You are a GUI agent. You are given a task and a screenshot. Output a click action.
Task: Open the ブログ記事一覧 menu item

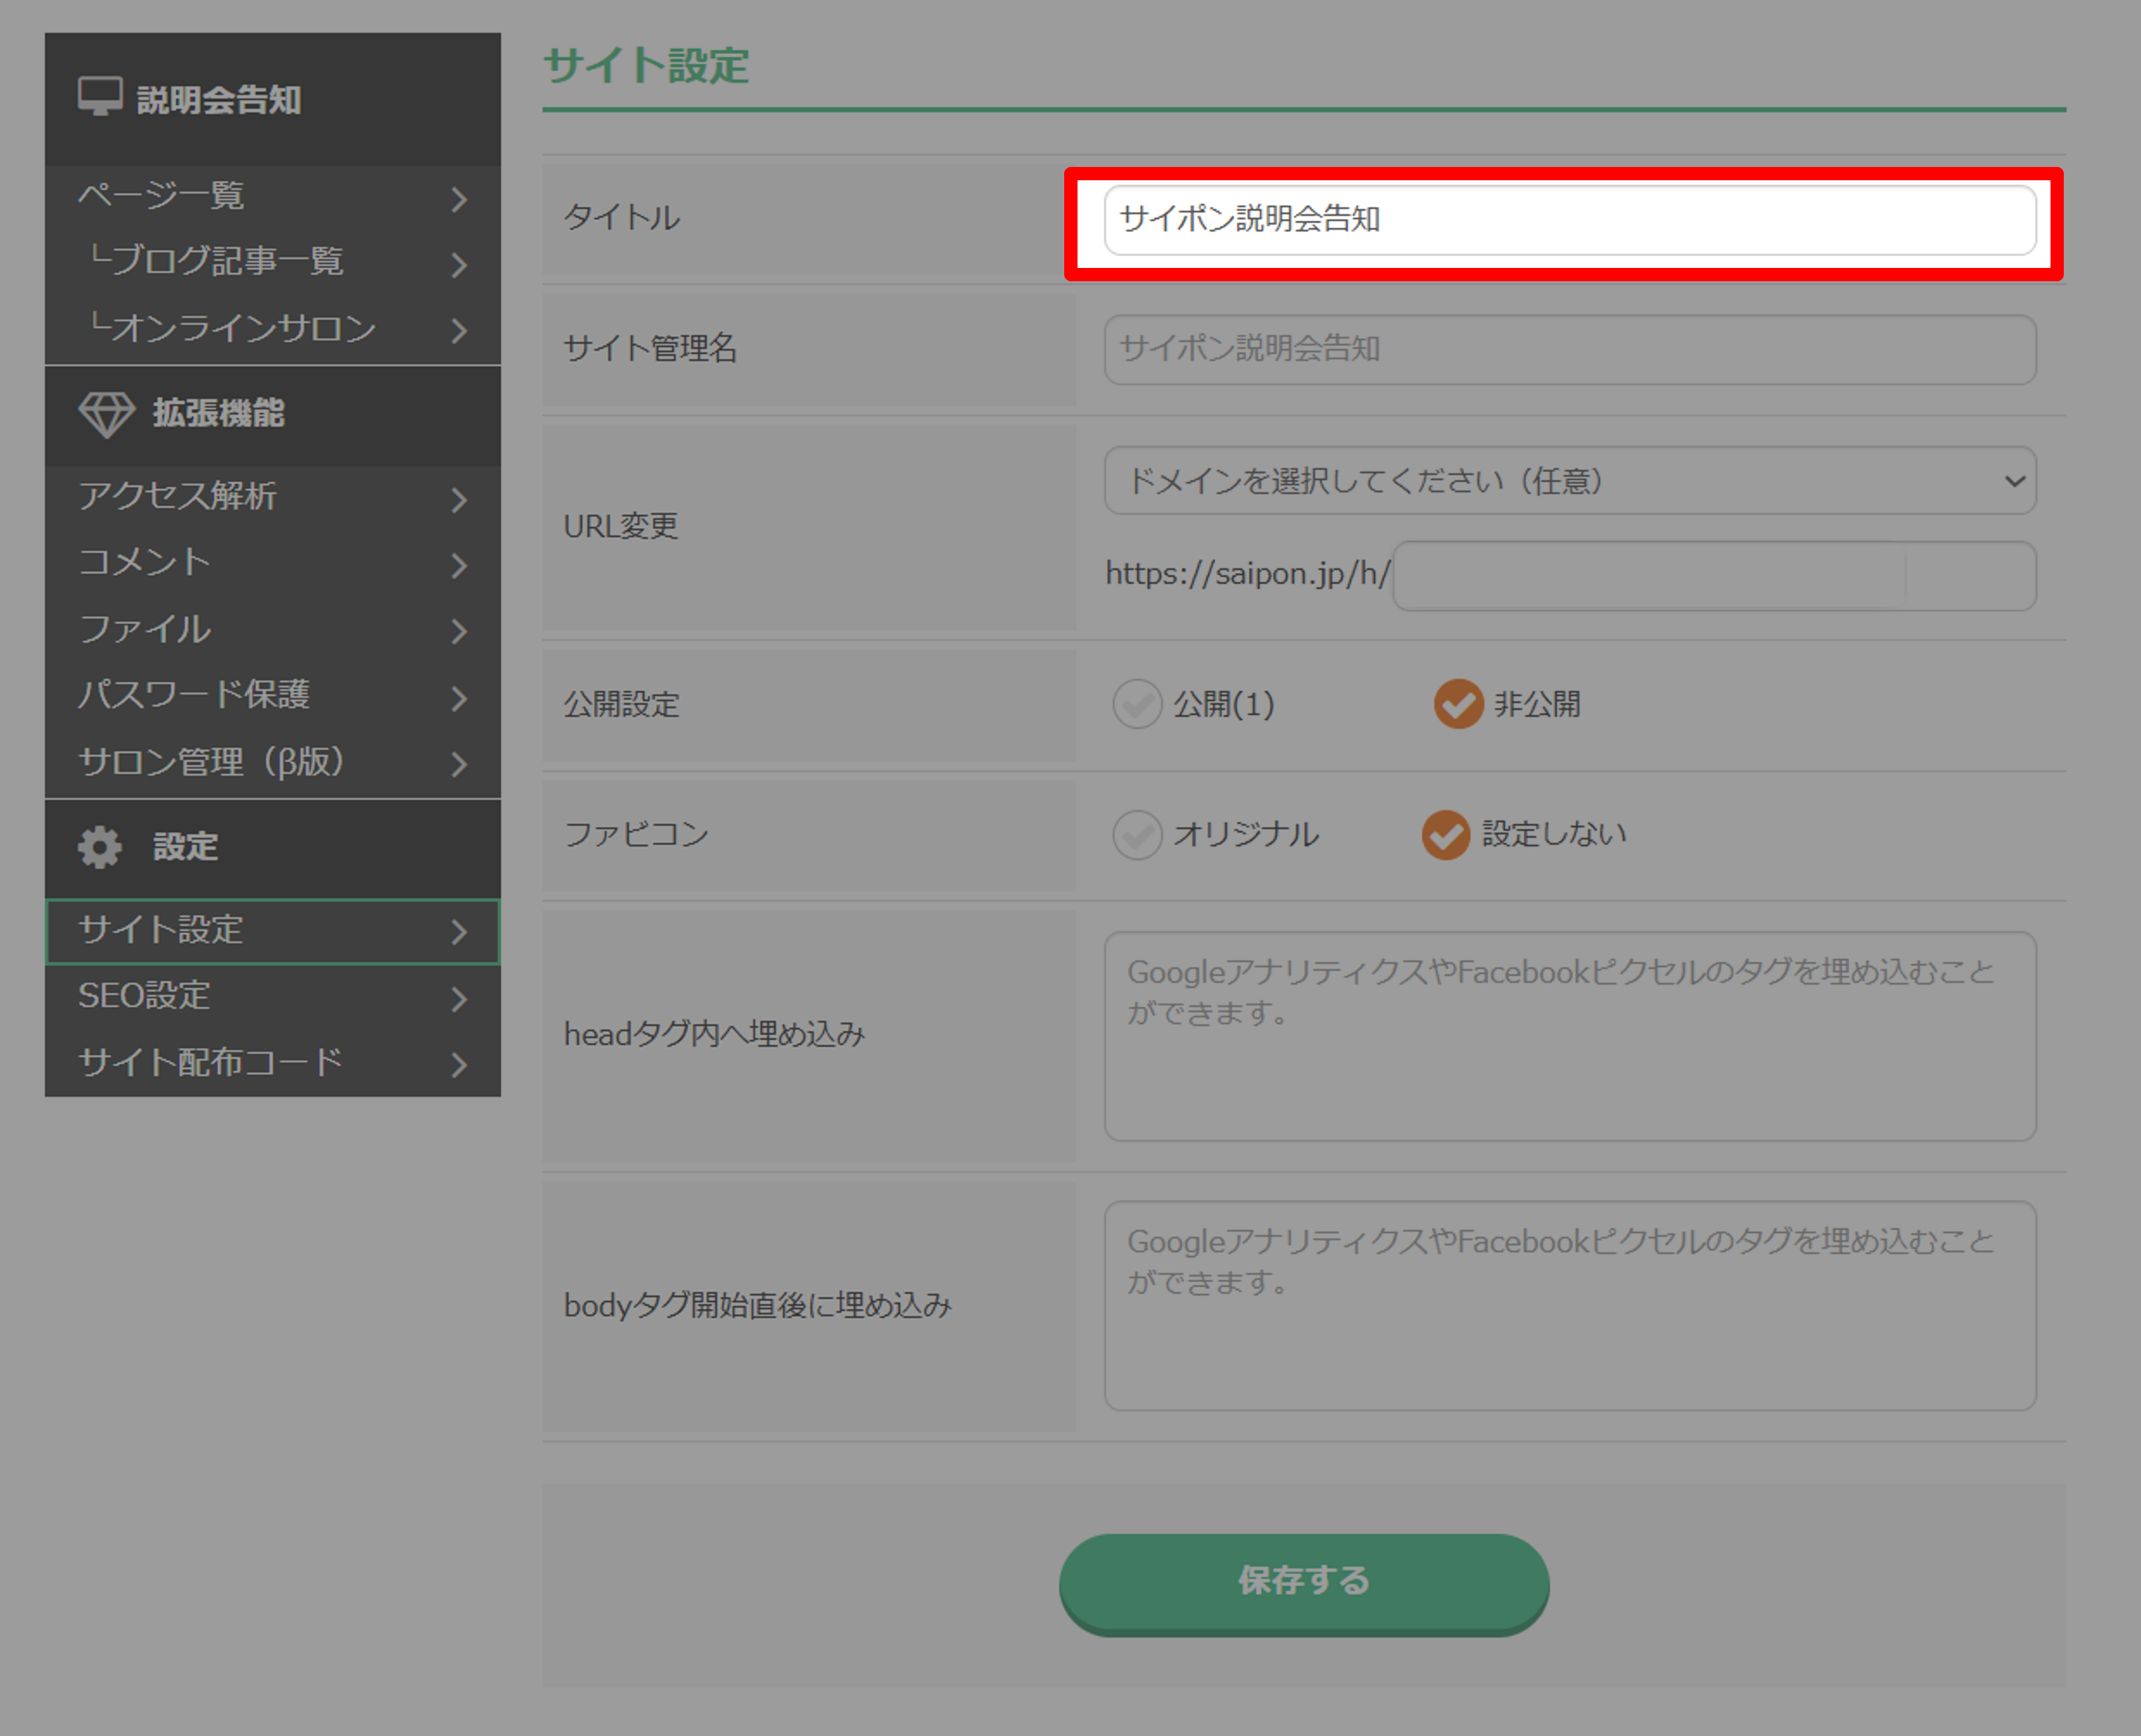point(228,262)
